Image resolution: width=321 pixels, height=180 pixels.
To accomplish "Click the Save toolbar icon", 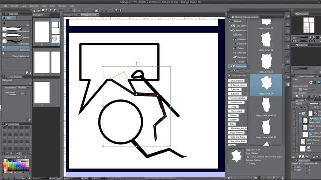I will (x=43, y=10).
